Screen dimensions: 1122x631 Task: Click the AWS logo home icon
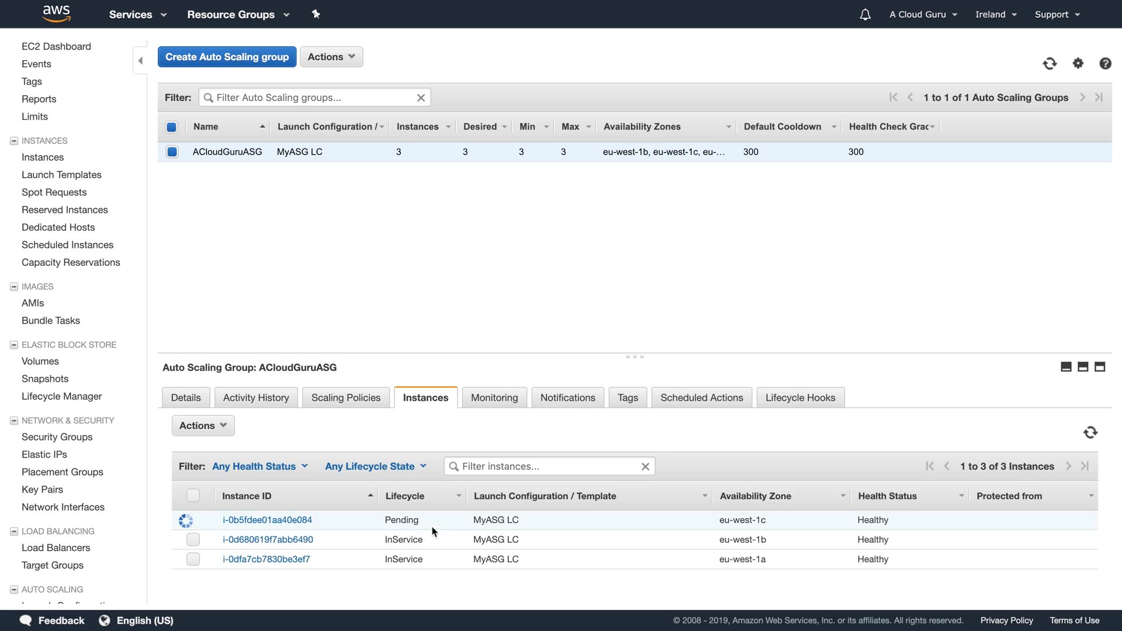click(x=57, y=13)
